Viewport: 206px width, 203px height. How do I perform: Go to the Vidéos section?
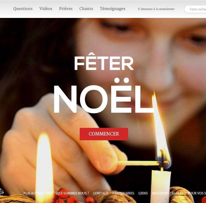pos(46,9)
